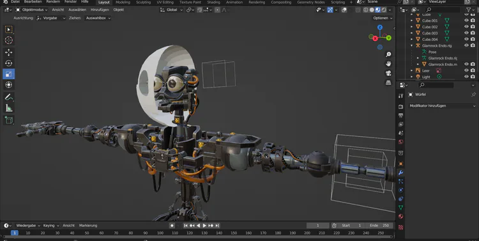Click the Z axis on navigation gizmo
Screen dimensions: 479x241
tap(380, 27)
